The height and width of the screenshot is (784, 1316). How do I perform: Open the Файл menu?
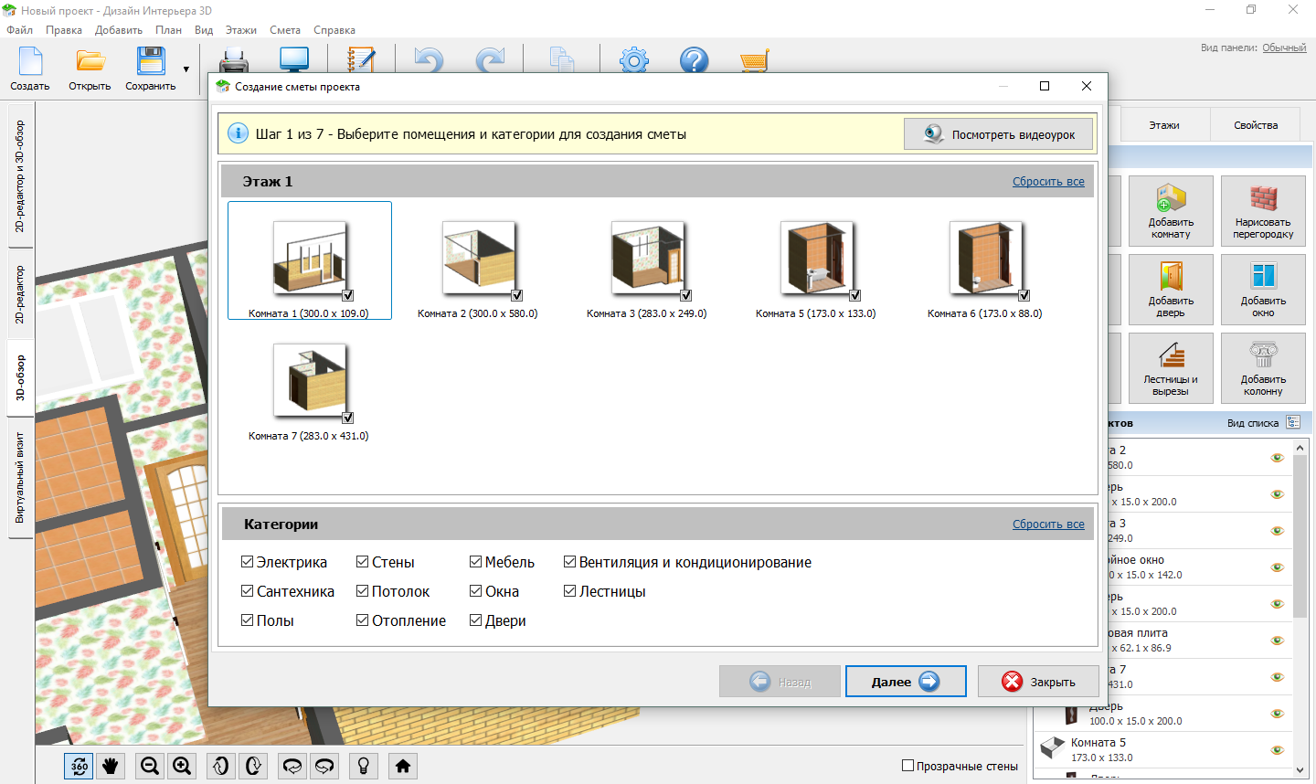[x=19, y=30]
